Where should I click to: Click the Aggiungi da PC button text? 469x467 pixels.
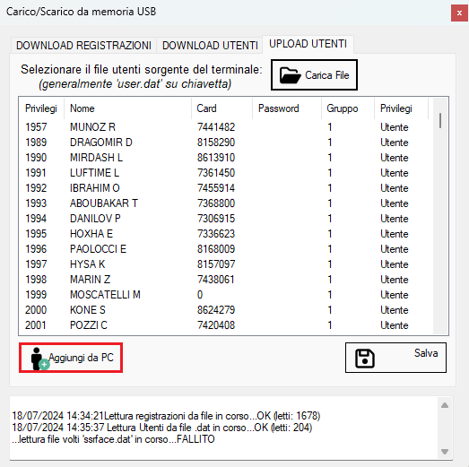(81, 358)
